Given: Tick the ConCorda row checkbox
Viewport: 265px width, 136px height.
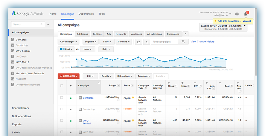Looking at the screenshot, I should [x=62, y=98].
